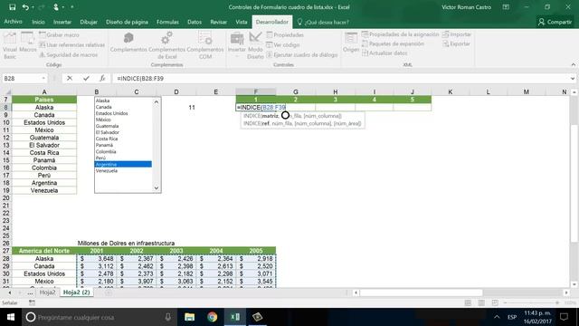Open control Propiedades

coord(285,34)
